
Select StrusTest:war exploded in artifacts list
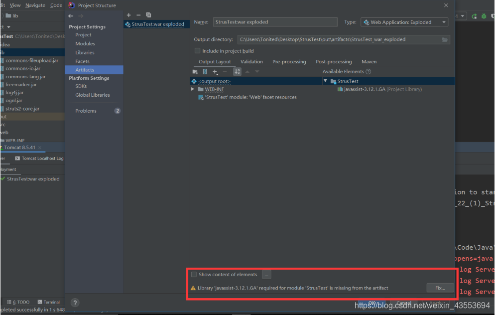pyautogui.click(x=156, y=24)
